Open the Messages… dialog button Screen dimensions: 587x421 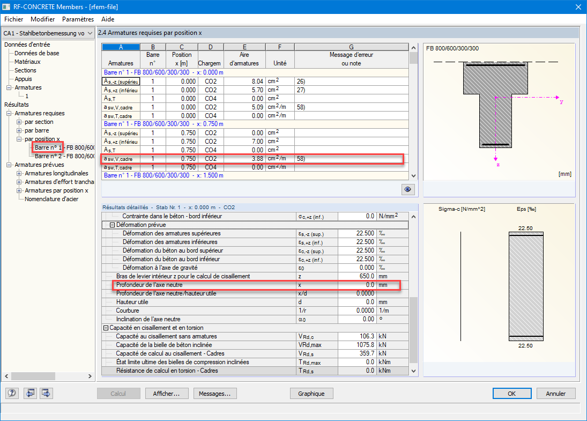pos(215,394)
